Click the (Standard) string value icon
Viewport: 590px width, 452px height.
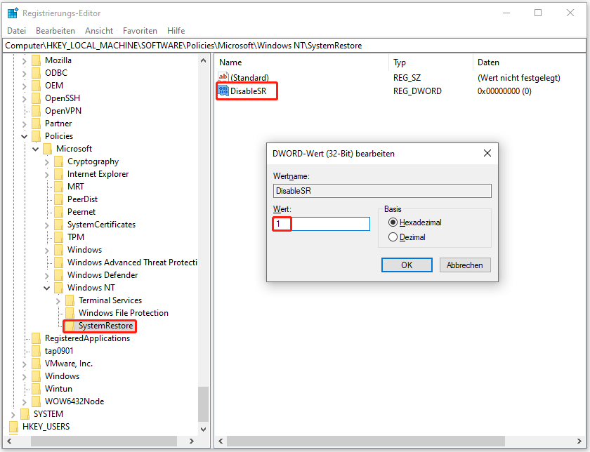click(223, 77)
